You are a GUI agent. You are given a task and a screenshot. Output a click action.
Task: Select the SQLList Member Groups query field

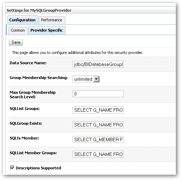pos(98,154)
